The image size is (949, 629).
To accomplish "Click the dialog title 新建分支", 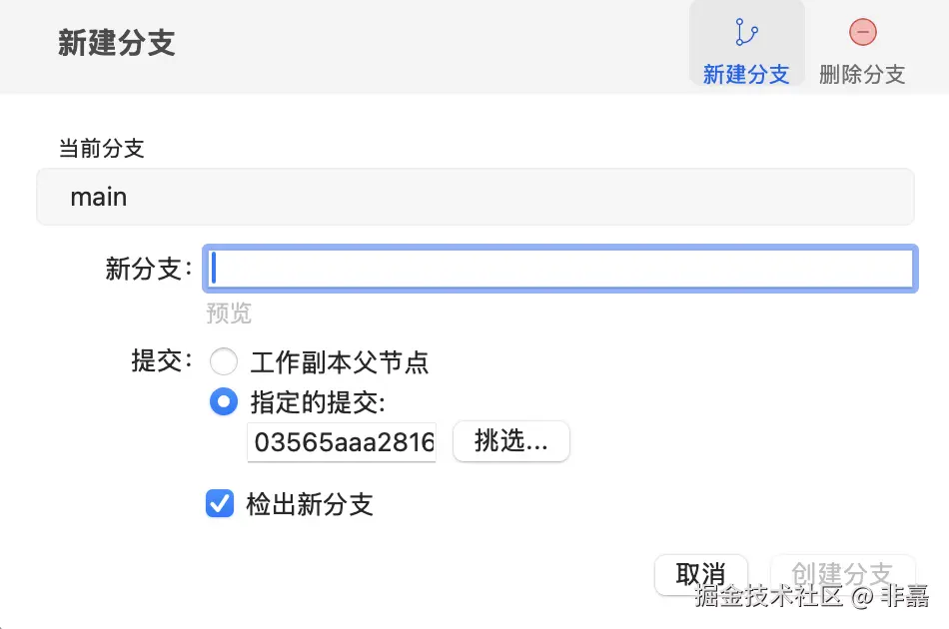I will click(116, 44).
